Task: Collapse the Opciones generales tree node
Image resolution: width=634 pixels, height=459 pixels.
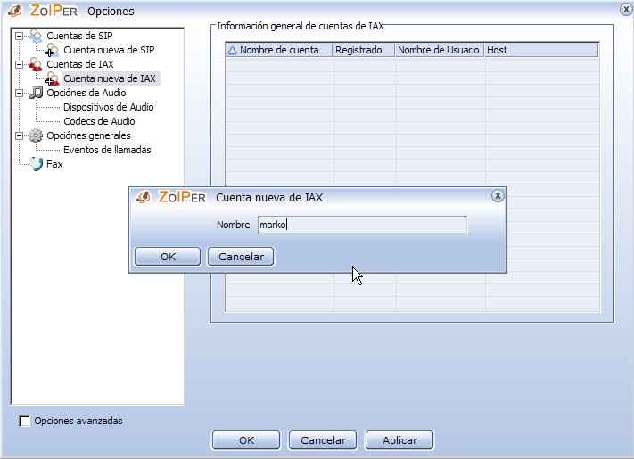Action: tap(19, 135)
